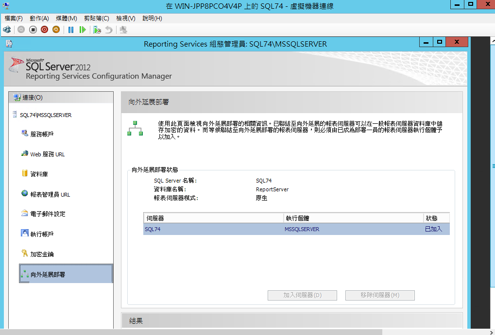Save the VM state with the orange icon
The width and height of the screenshot is (495, 335).
[56, 30]
